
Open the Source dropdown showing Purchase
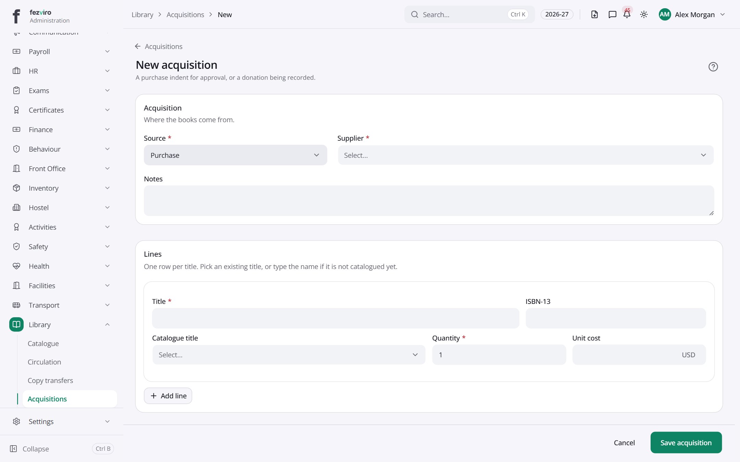click(235, 155)
